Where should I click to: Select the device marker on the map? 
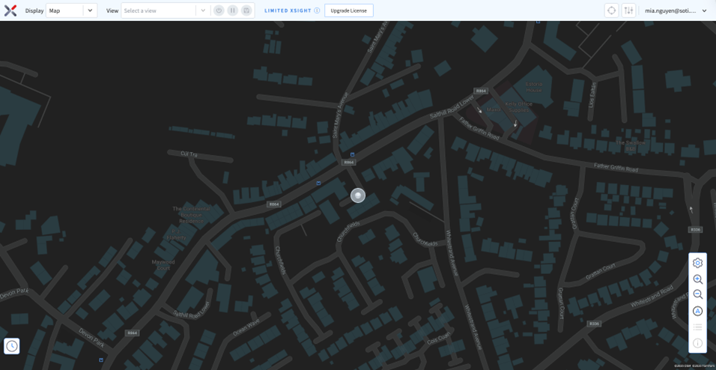click(x=358, y=195)
